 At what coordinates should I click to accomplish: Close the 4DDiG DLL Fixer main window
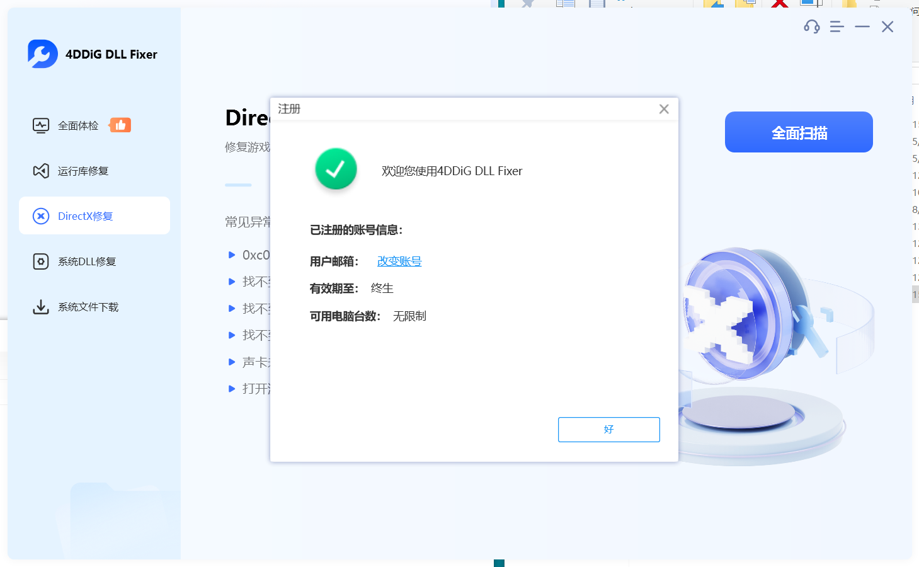point(888,26)
